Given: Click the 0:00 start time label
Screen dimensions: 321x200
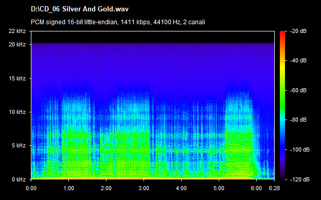Looking at the screenshot, I should point(31,188).
